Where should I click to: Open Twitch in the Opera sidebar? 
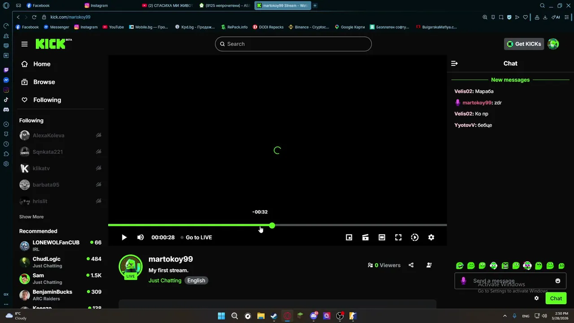pos(6,70)
